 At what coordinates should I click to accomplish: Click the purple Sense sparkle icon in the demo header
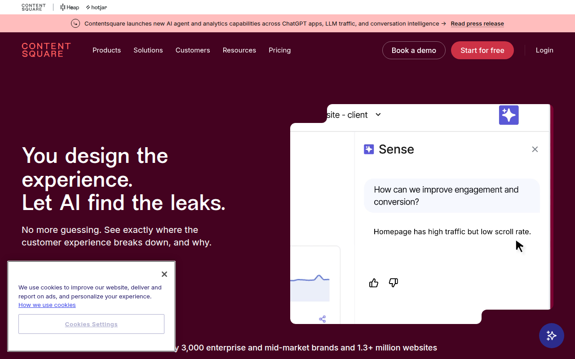(509, 115)
